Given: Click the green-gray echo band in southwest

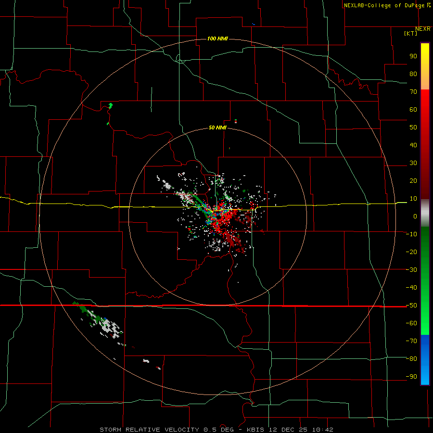Looking at the screenshot, I should click(98, 321).
